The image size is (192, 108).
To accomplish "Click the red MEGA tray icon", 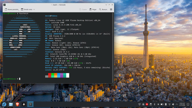I will (x=147, y=104).
